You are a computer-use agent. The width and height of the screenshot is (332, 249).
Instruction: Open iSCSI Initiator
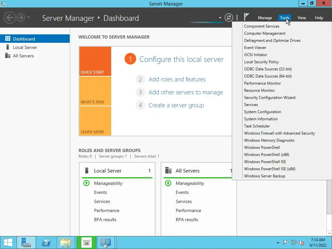[x=255, y=54]
